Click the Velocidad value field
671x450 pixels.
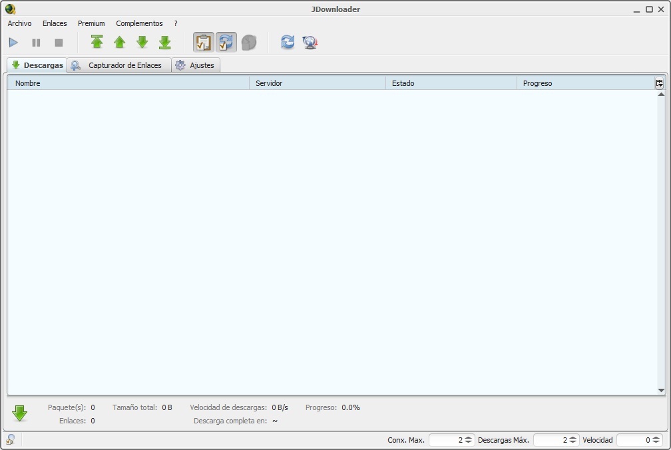click(x=634, y=440)
